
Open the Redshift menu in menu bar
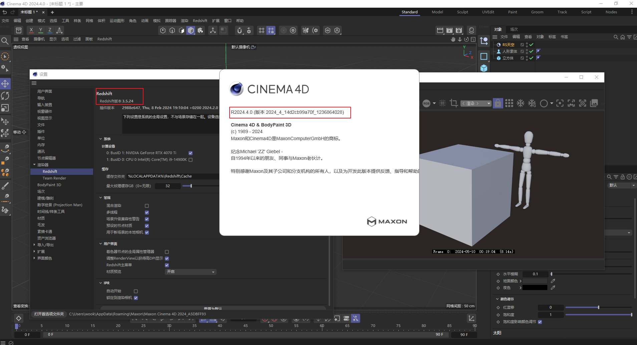[x=200, y=21]
